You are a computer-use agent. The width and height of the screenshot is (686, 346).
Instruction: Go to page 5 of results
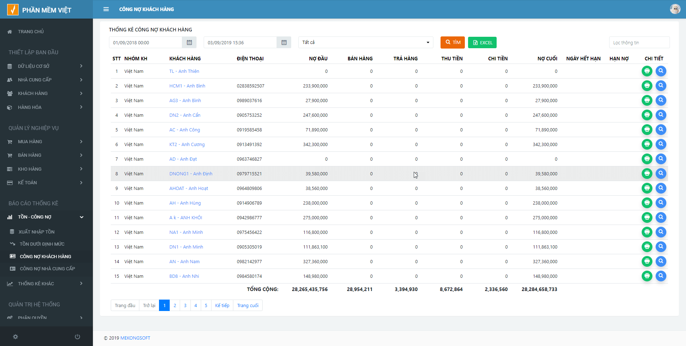coord(206,305)
